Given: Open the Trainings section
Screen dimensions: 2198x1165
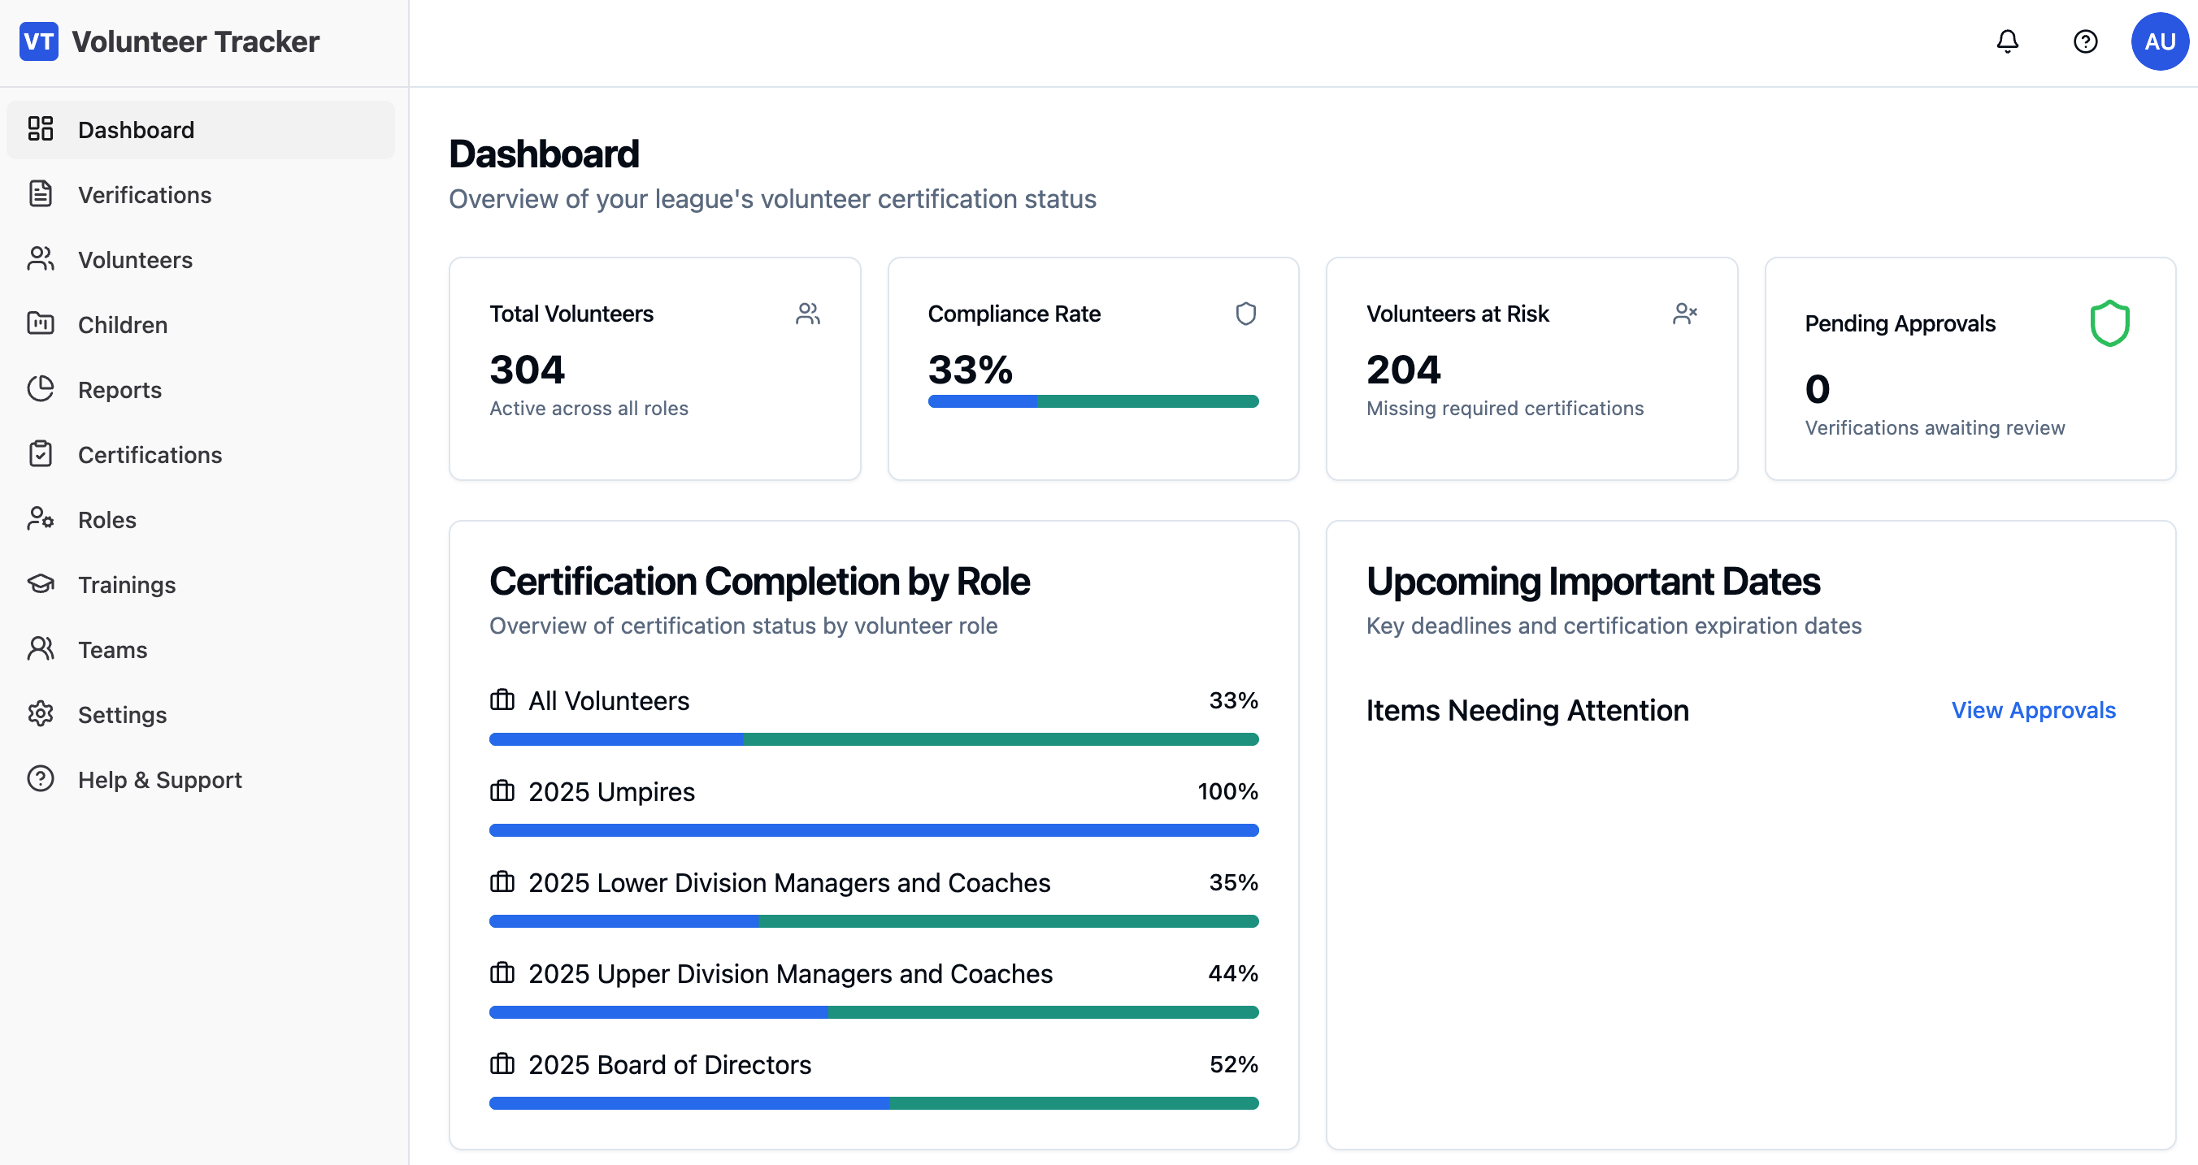Looking at the screenshot, I should 126,584.
